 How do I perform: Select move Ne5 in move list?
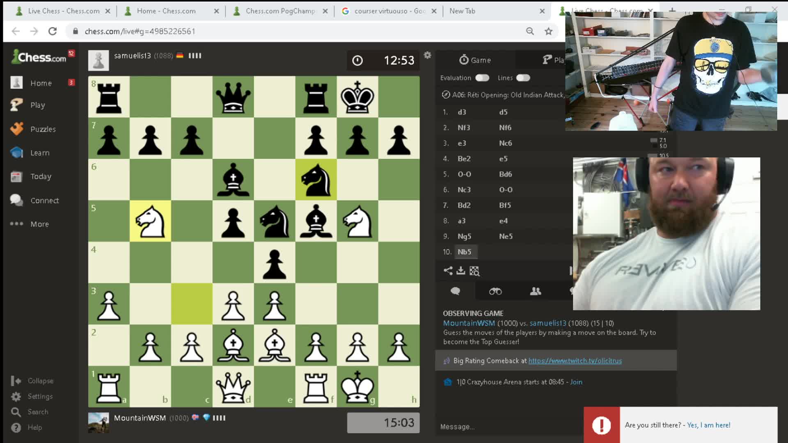[506, 236]
